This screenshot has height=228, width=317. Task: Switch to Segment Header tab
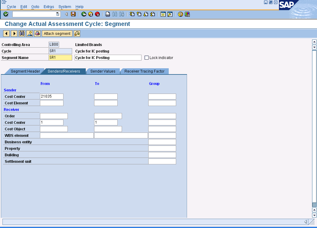click(25, 71)
